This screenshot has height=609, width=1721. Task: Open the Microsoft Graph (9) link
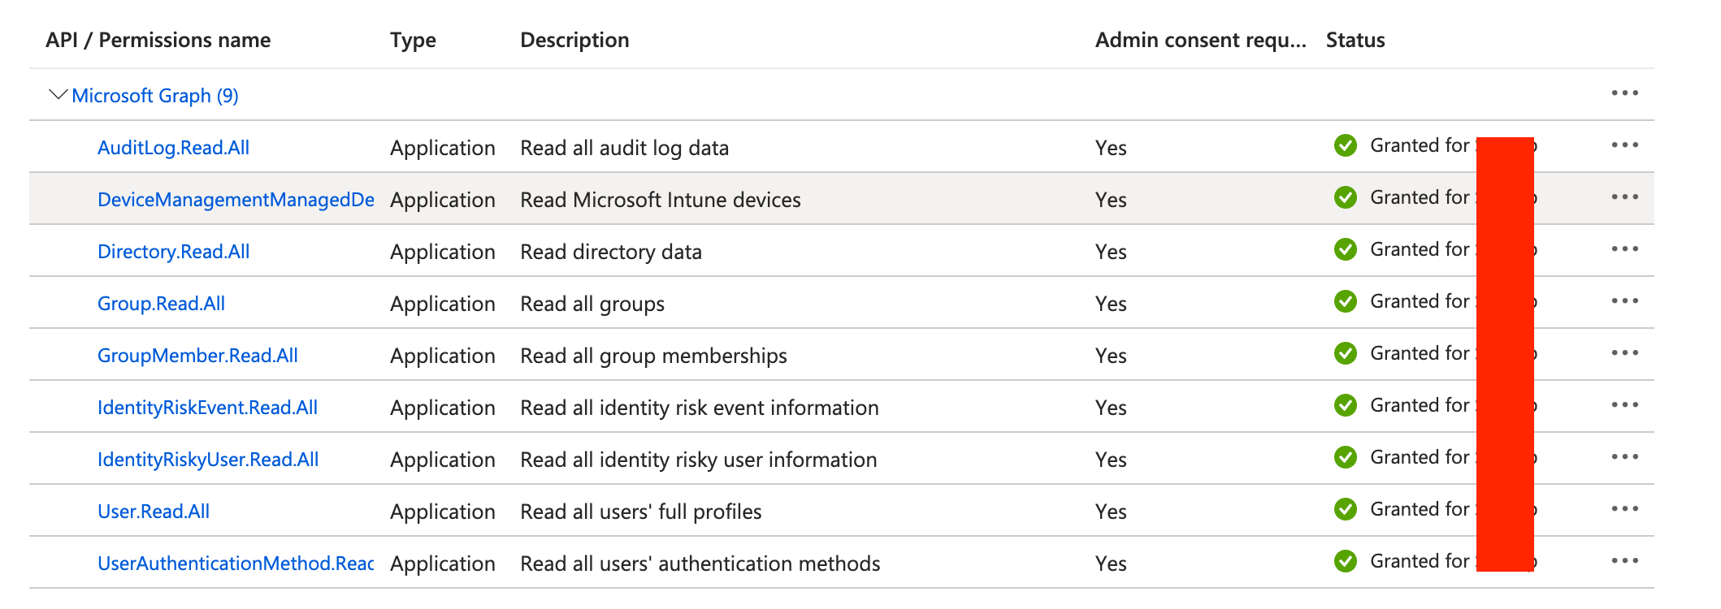click(154, 96)
